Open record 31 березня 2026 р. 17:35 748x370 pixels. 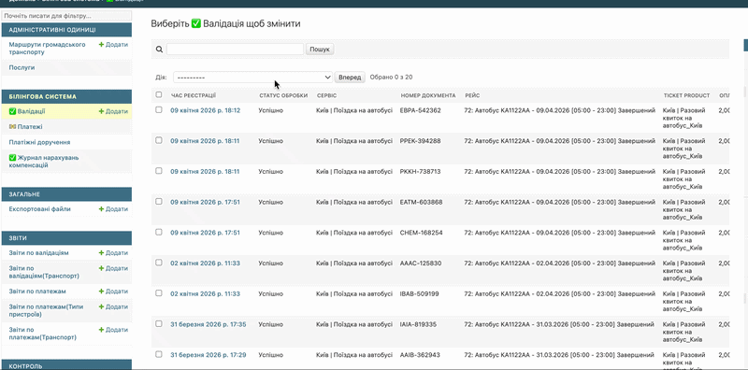[208, 324]
